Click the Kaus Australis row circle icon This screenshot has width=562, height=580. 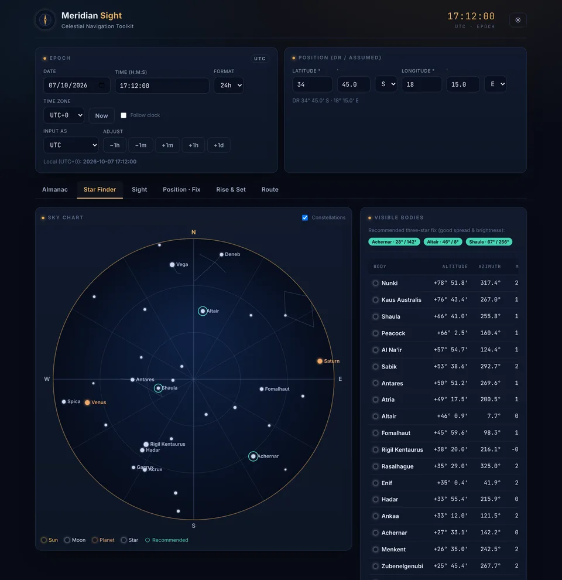375,300
